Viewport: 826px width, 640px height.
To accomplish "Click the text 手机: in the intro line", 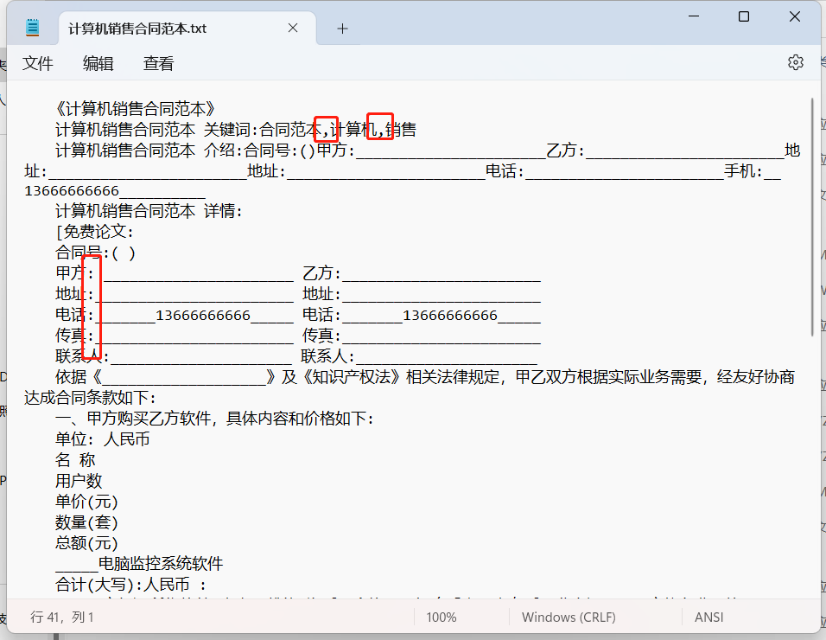I will (x=743, y=170).
